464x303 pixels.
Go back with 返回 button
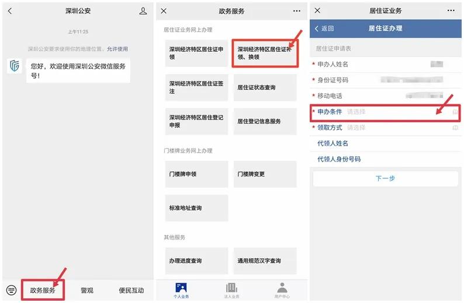(324, 29)
